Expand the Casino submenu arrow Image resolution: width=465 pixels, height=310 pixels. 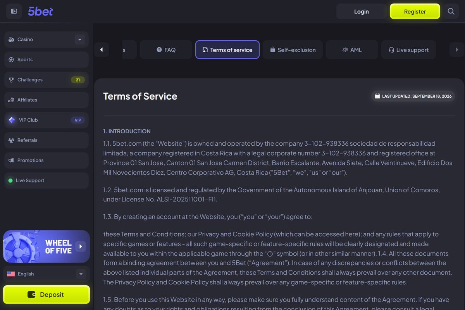point(80,40)
